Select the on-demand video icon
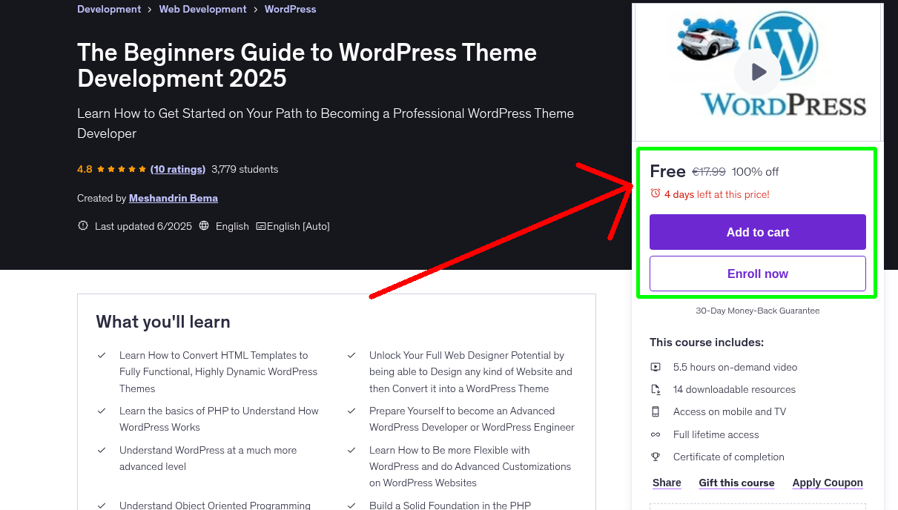Screen dimensions: 898x510 point(656,367)
